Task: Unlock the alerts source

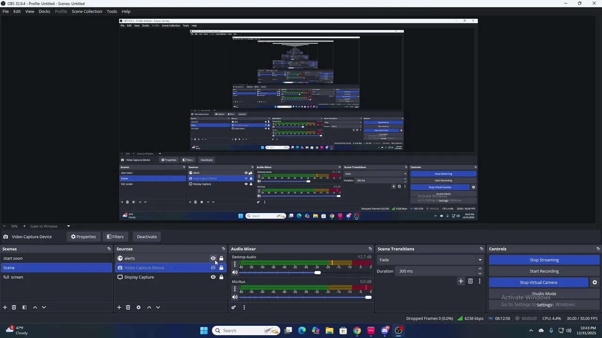Action: [221, 258]
